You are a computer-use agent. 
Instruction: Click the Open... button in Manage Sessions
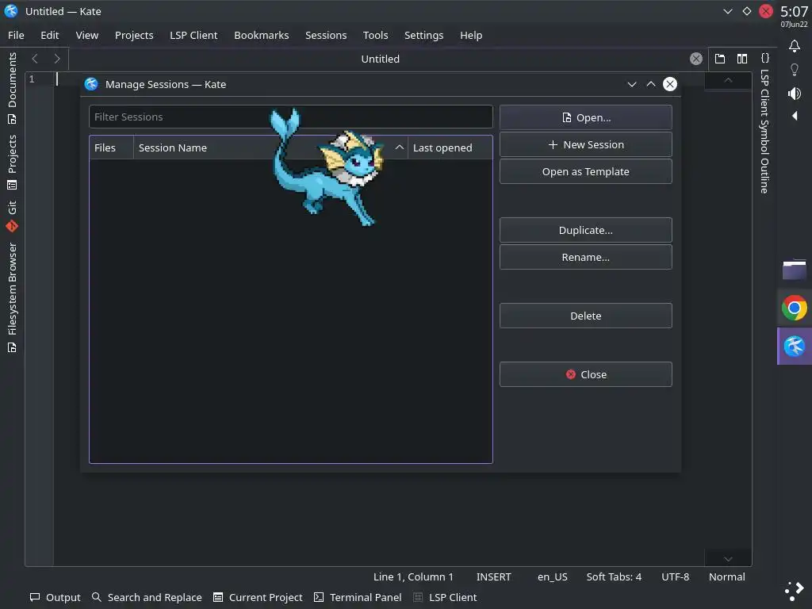click(x=586, y=117)
